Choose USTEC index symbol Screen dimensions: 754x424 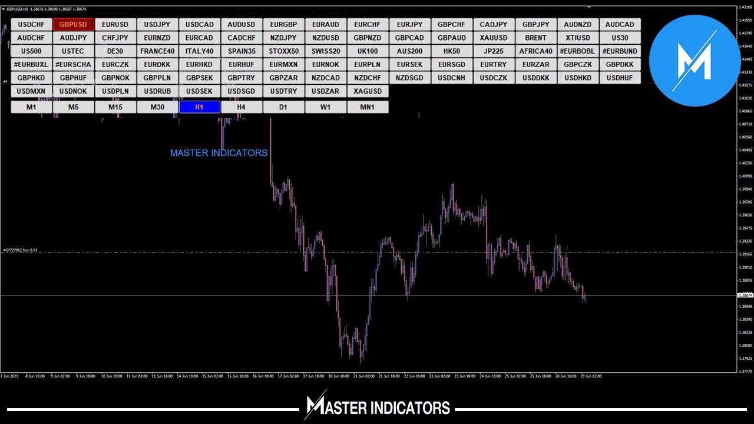tap(73, 51)
